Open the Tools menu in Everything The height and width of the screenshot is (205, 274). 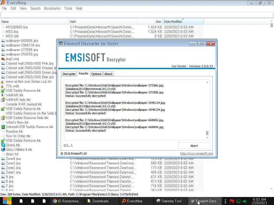coord(68,8)
